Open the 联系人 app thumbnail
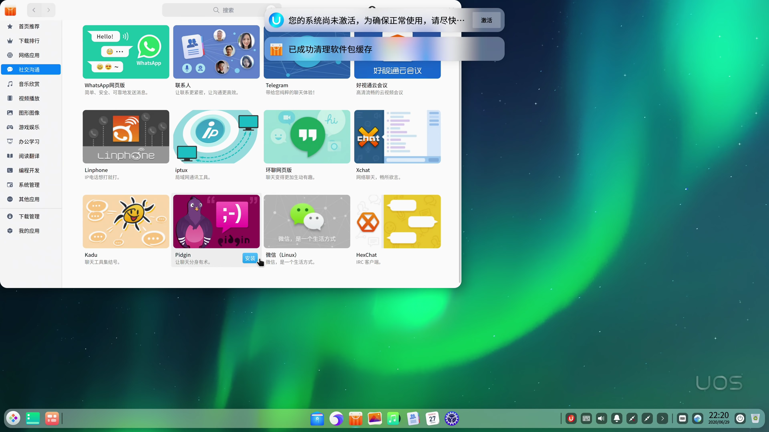The height and width of the screenshot is (432, 769). coord(216,52)
